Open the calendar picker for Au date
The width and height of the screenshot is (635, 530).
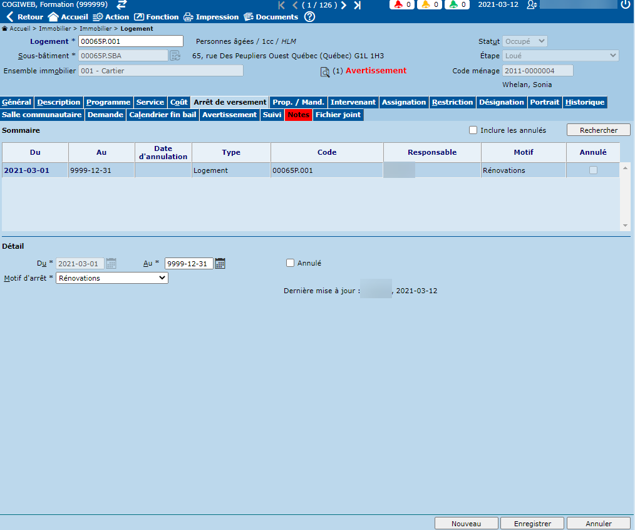point(220,264)
